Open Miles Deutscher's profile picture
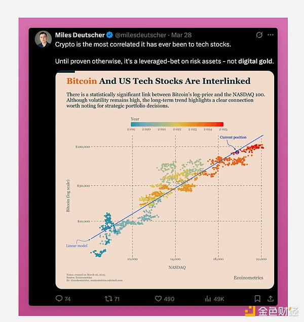This screenshot has height=322, width=304. [x=43, y=39]
